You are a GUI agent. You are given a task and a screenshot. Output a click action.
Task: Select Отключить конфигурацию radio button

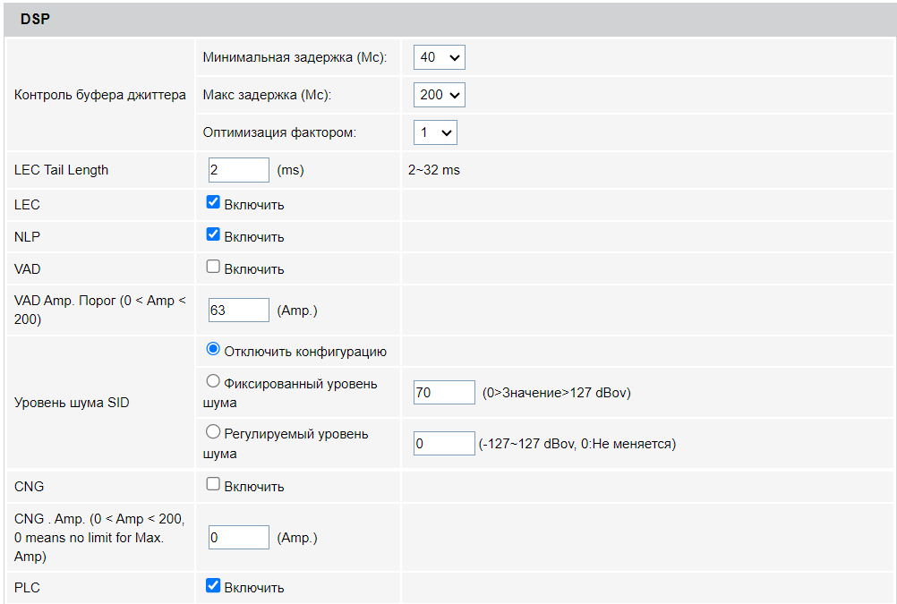click(213, 349)
